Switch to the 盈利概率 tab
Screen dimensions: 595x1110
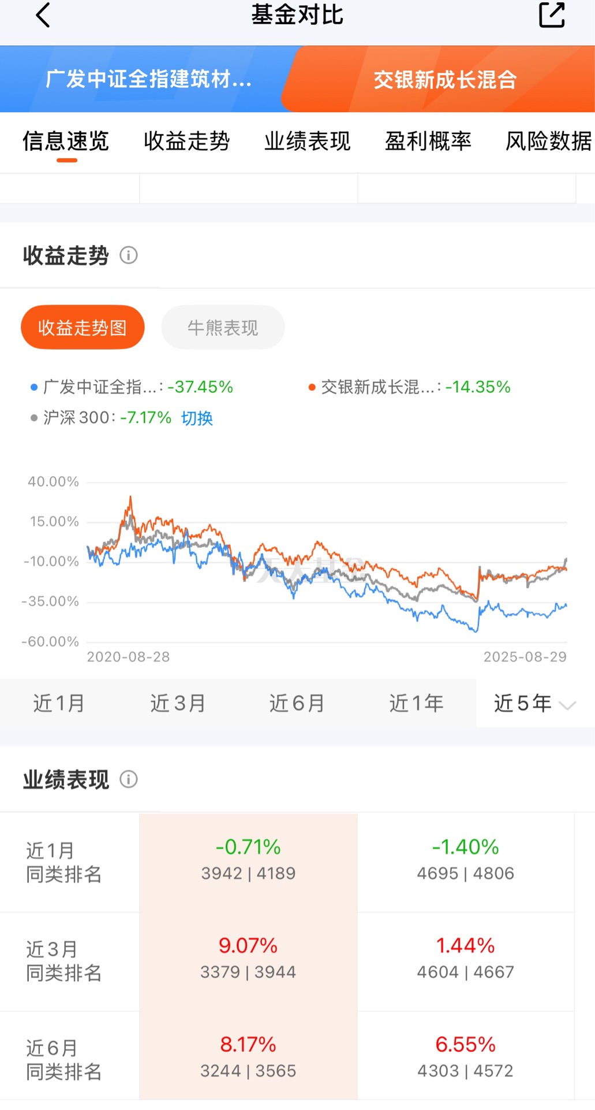(x=428, y=141)
